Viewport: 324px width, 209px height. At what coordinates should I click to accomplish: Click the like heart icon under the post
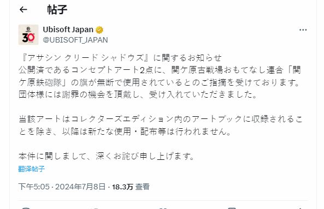pyautogui.click(x=163, y=208)
